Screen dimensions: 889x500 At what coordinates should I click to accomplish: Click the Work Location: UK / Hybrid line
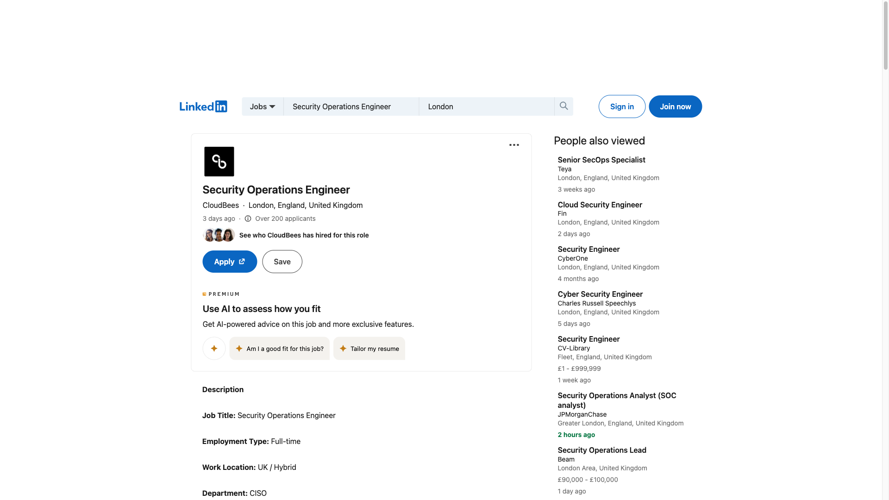tap(249, 467)
